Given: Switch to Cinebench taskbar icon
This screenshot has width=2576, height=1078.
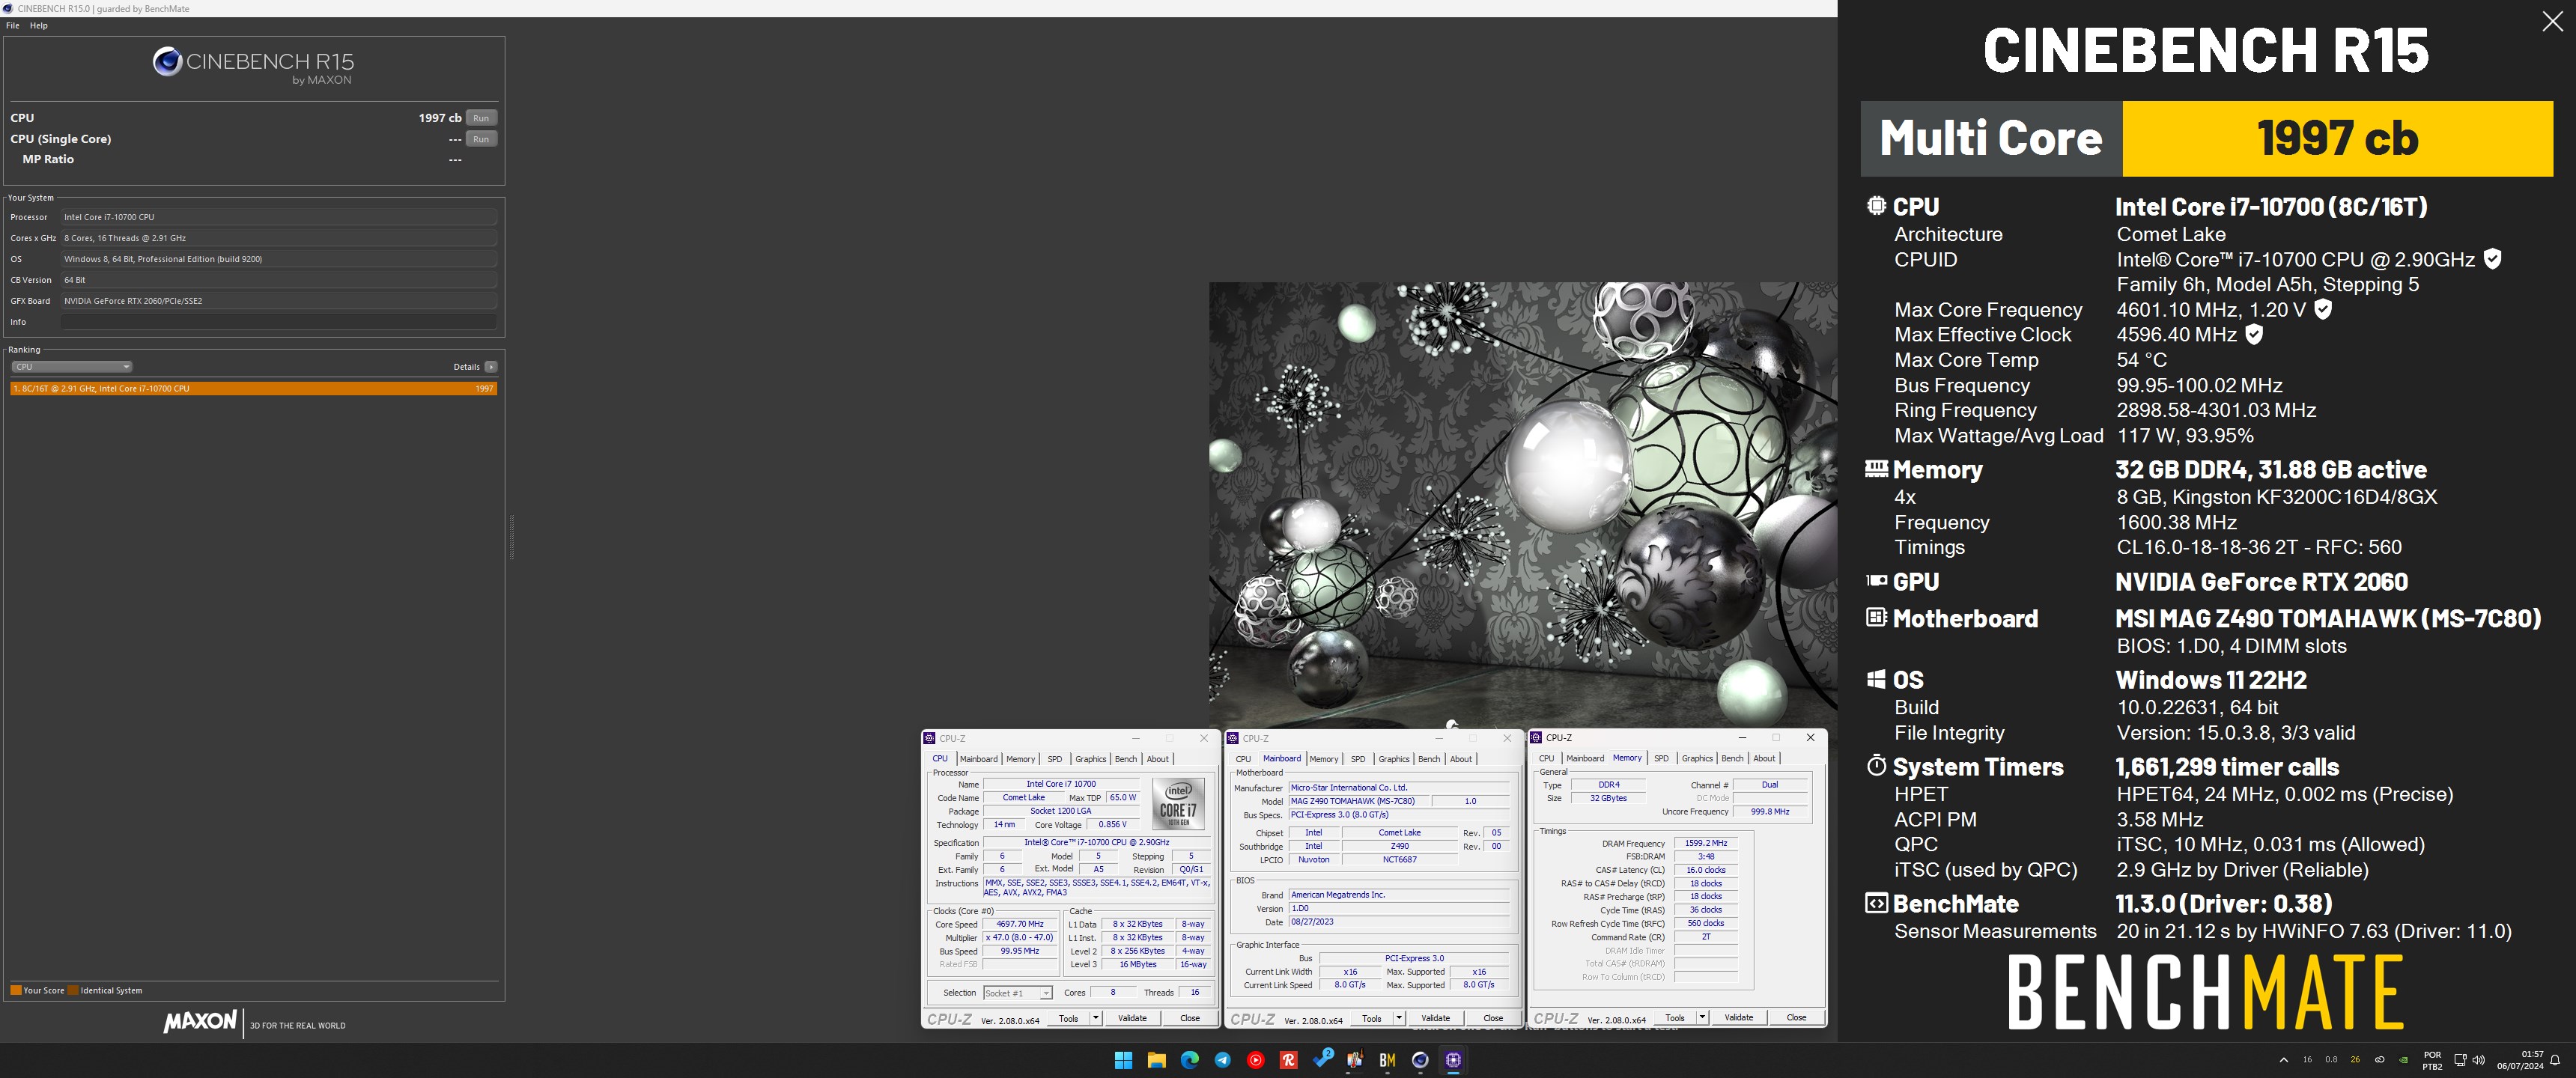Looking at the screenshot, I should pos(1420,1060).
